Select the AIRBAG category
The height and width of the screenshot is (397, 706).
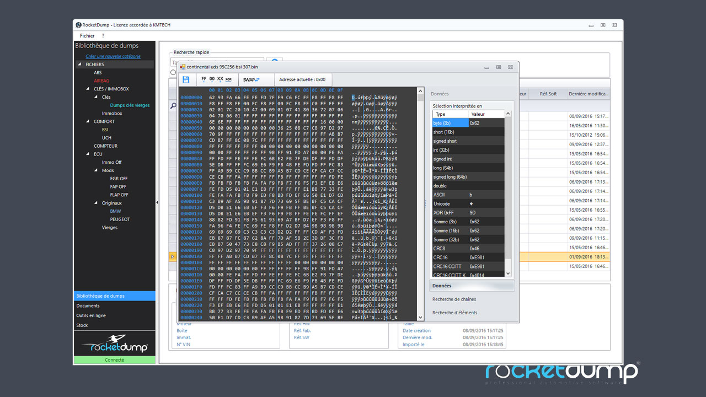click(101, 81)
